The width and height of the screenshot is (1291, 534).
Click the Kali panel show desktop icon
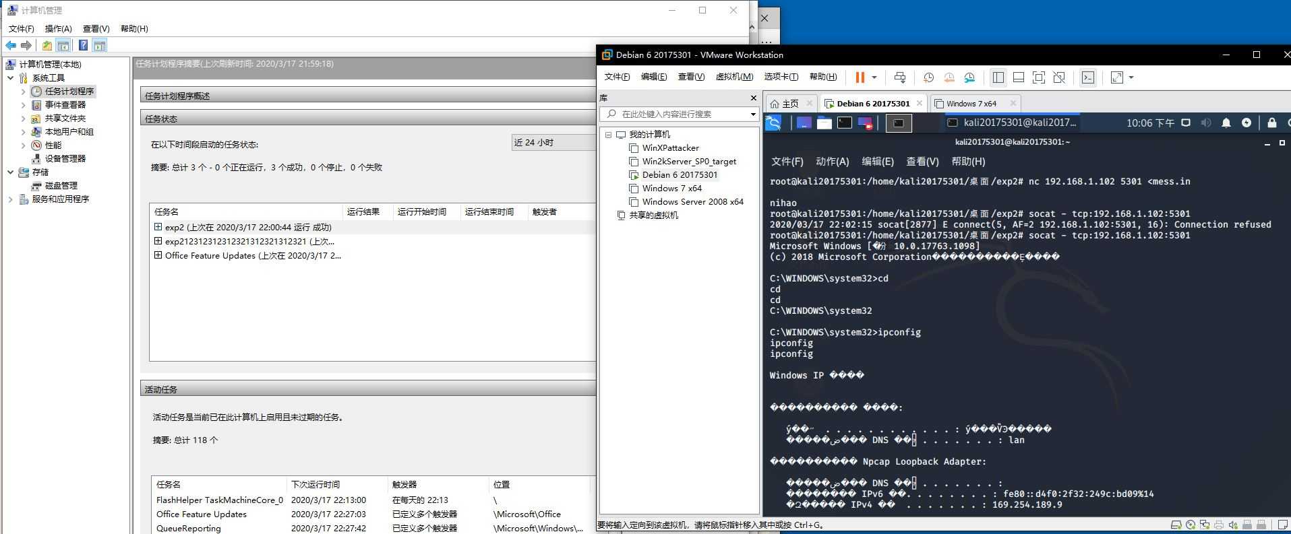coord(804,123)
